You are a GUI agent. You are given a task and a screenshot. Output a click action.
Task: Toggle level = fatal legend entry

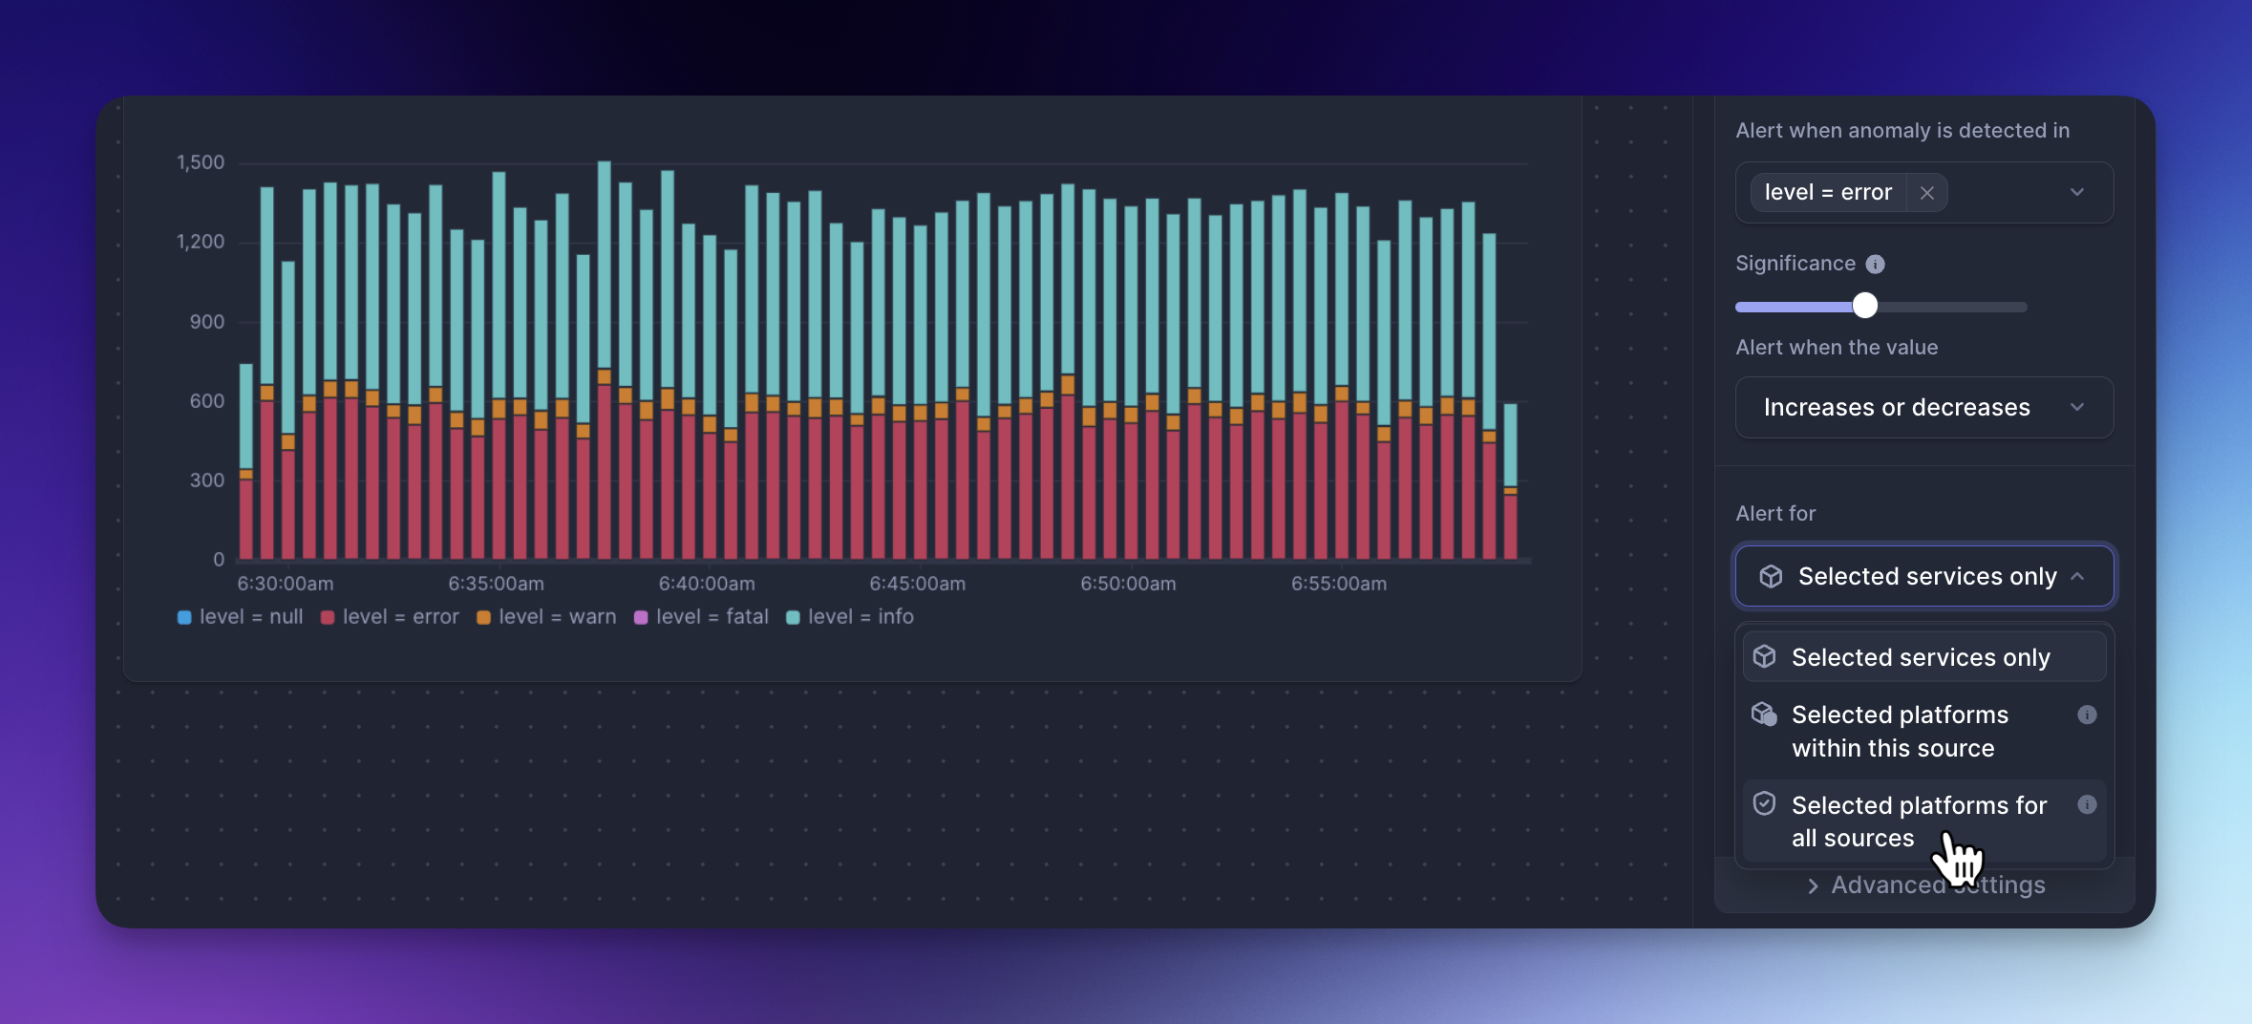pyautogui.click(x=701, y=617)
